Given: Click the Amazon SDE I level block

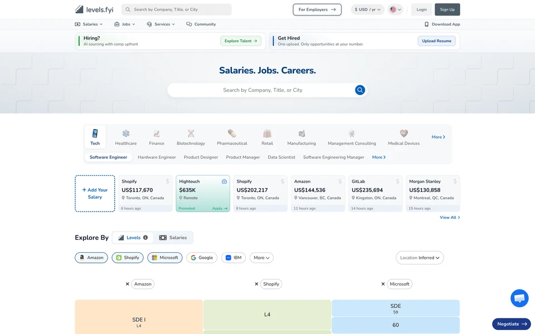Looking at the screenshot, I should [x=139, y=317].
